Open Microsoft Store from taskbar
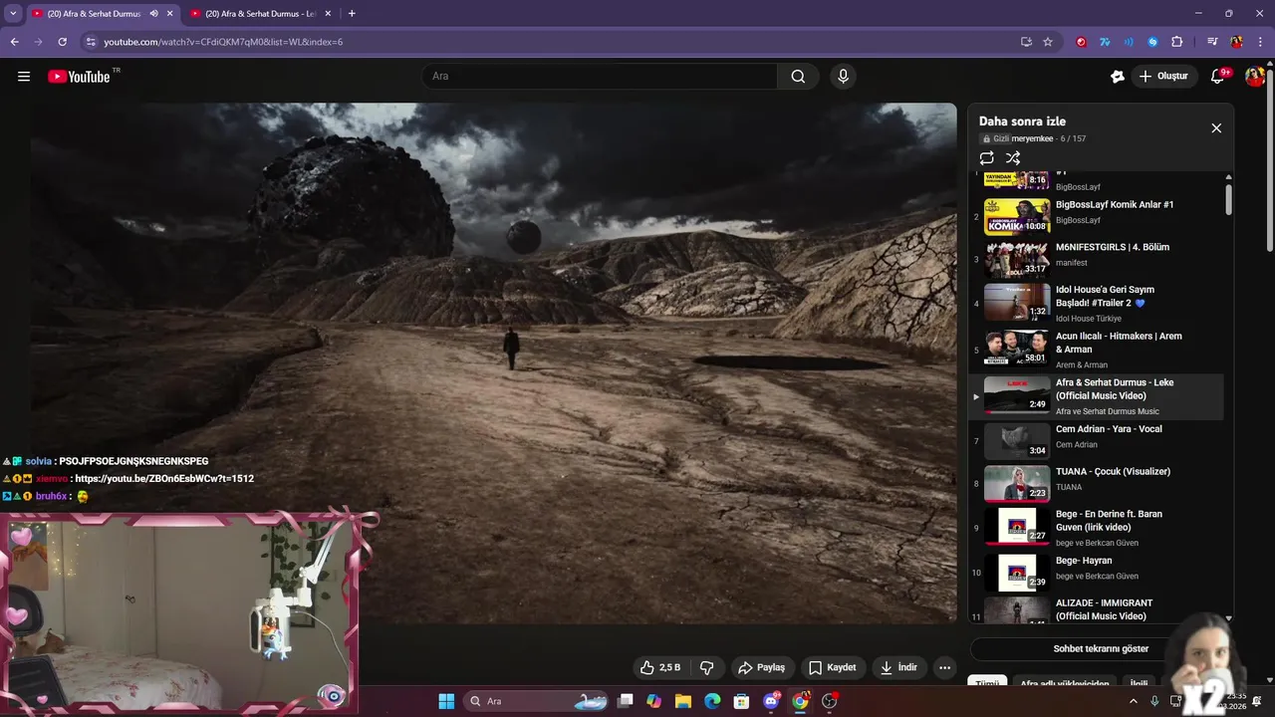This screenshot has width=1275, height=717. [x=741, y=701]
